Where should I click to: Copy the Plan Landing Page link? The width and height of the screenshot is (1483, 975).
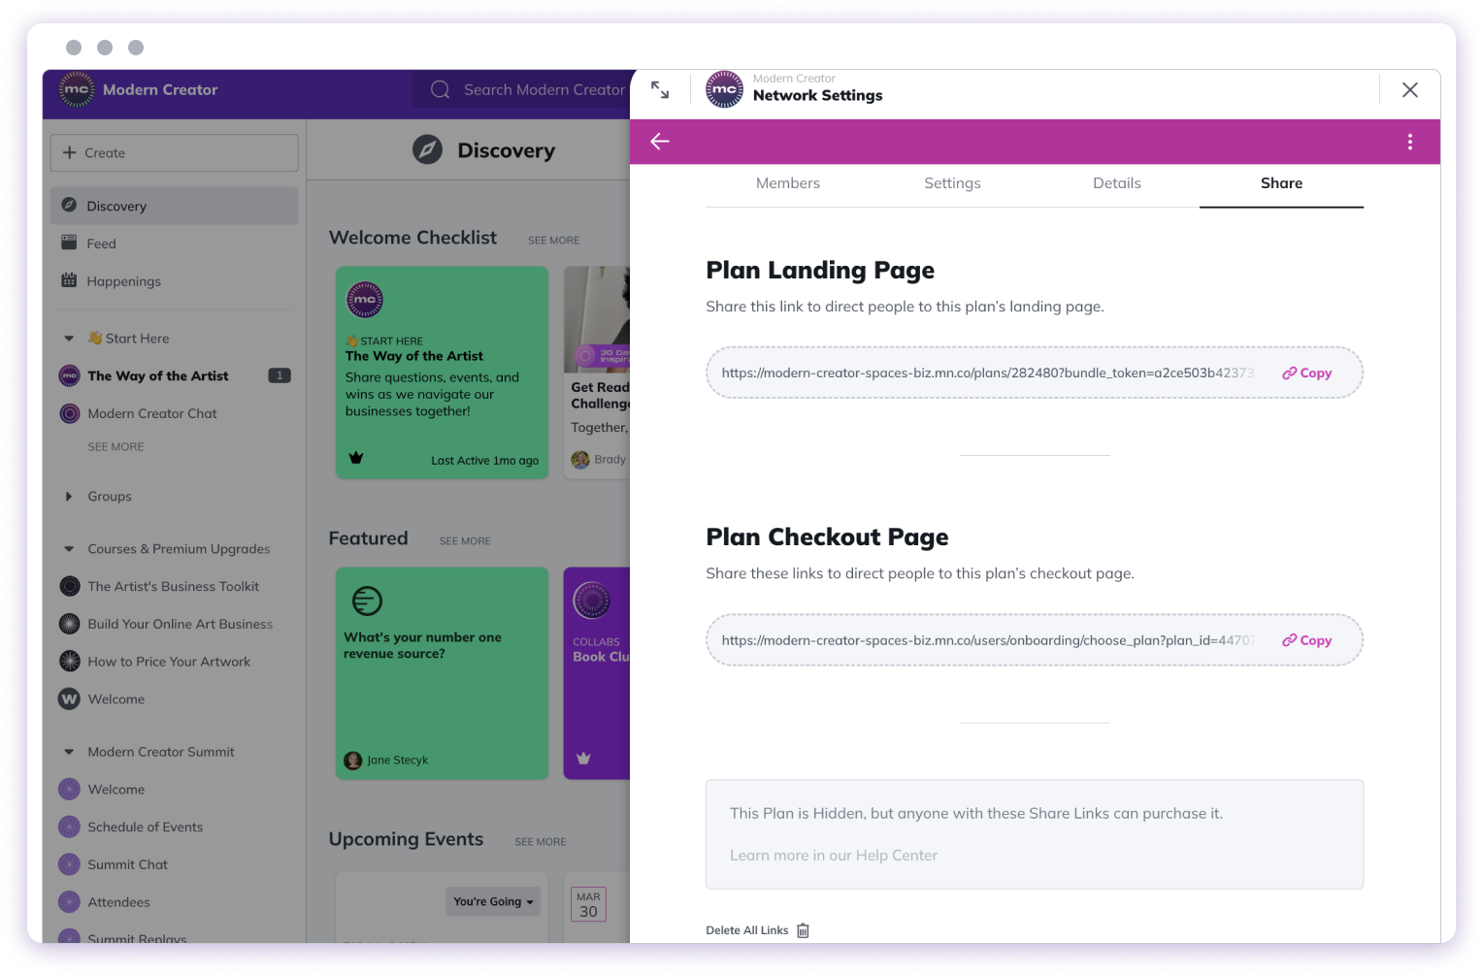coord(1306,373)
